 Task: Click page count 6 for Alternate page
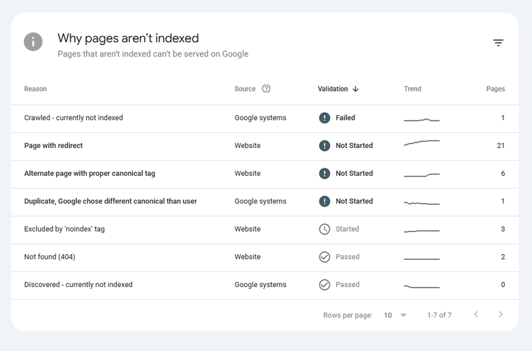[x=503, y=173]
